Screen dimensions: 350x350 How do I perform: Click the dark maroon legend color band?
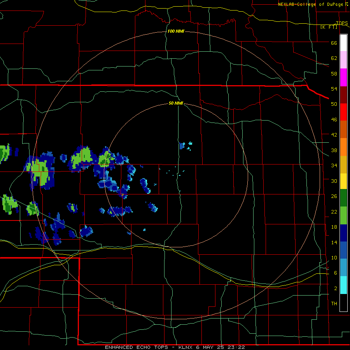343,95
